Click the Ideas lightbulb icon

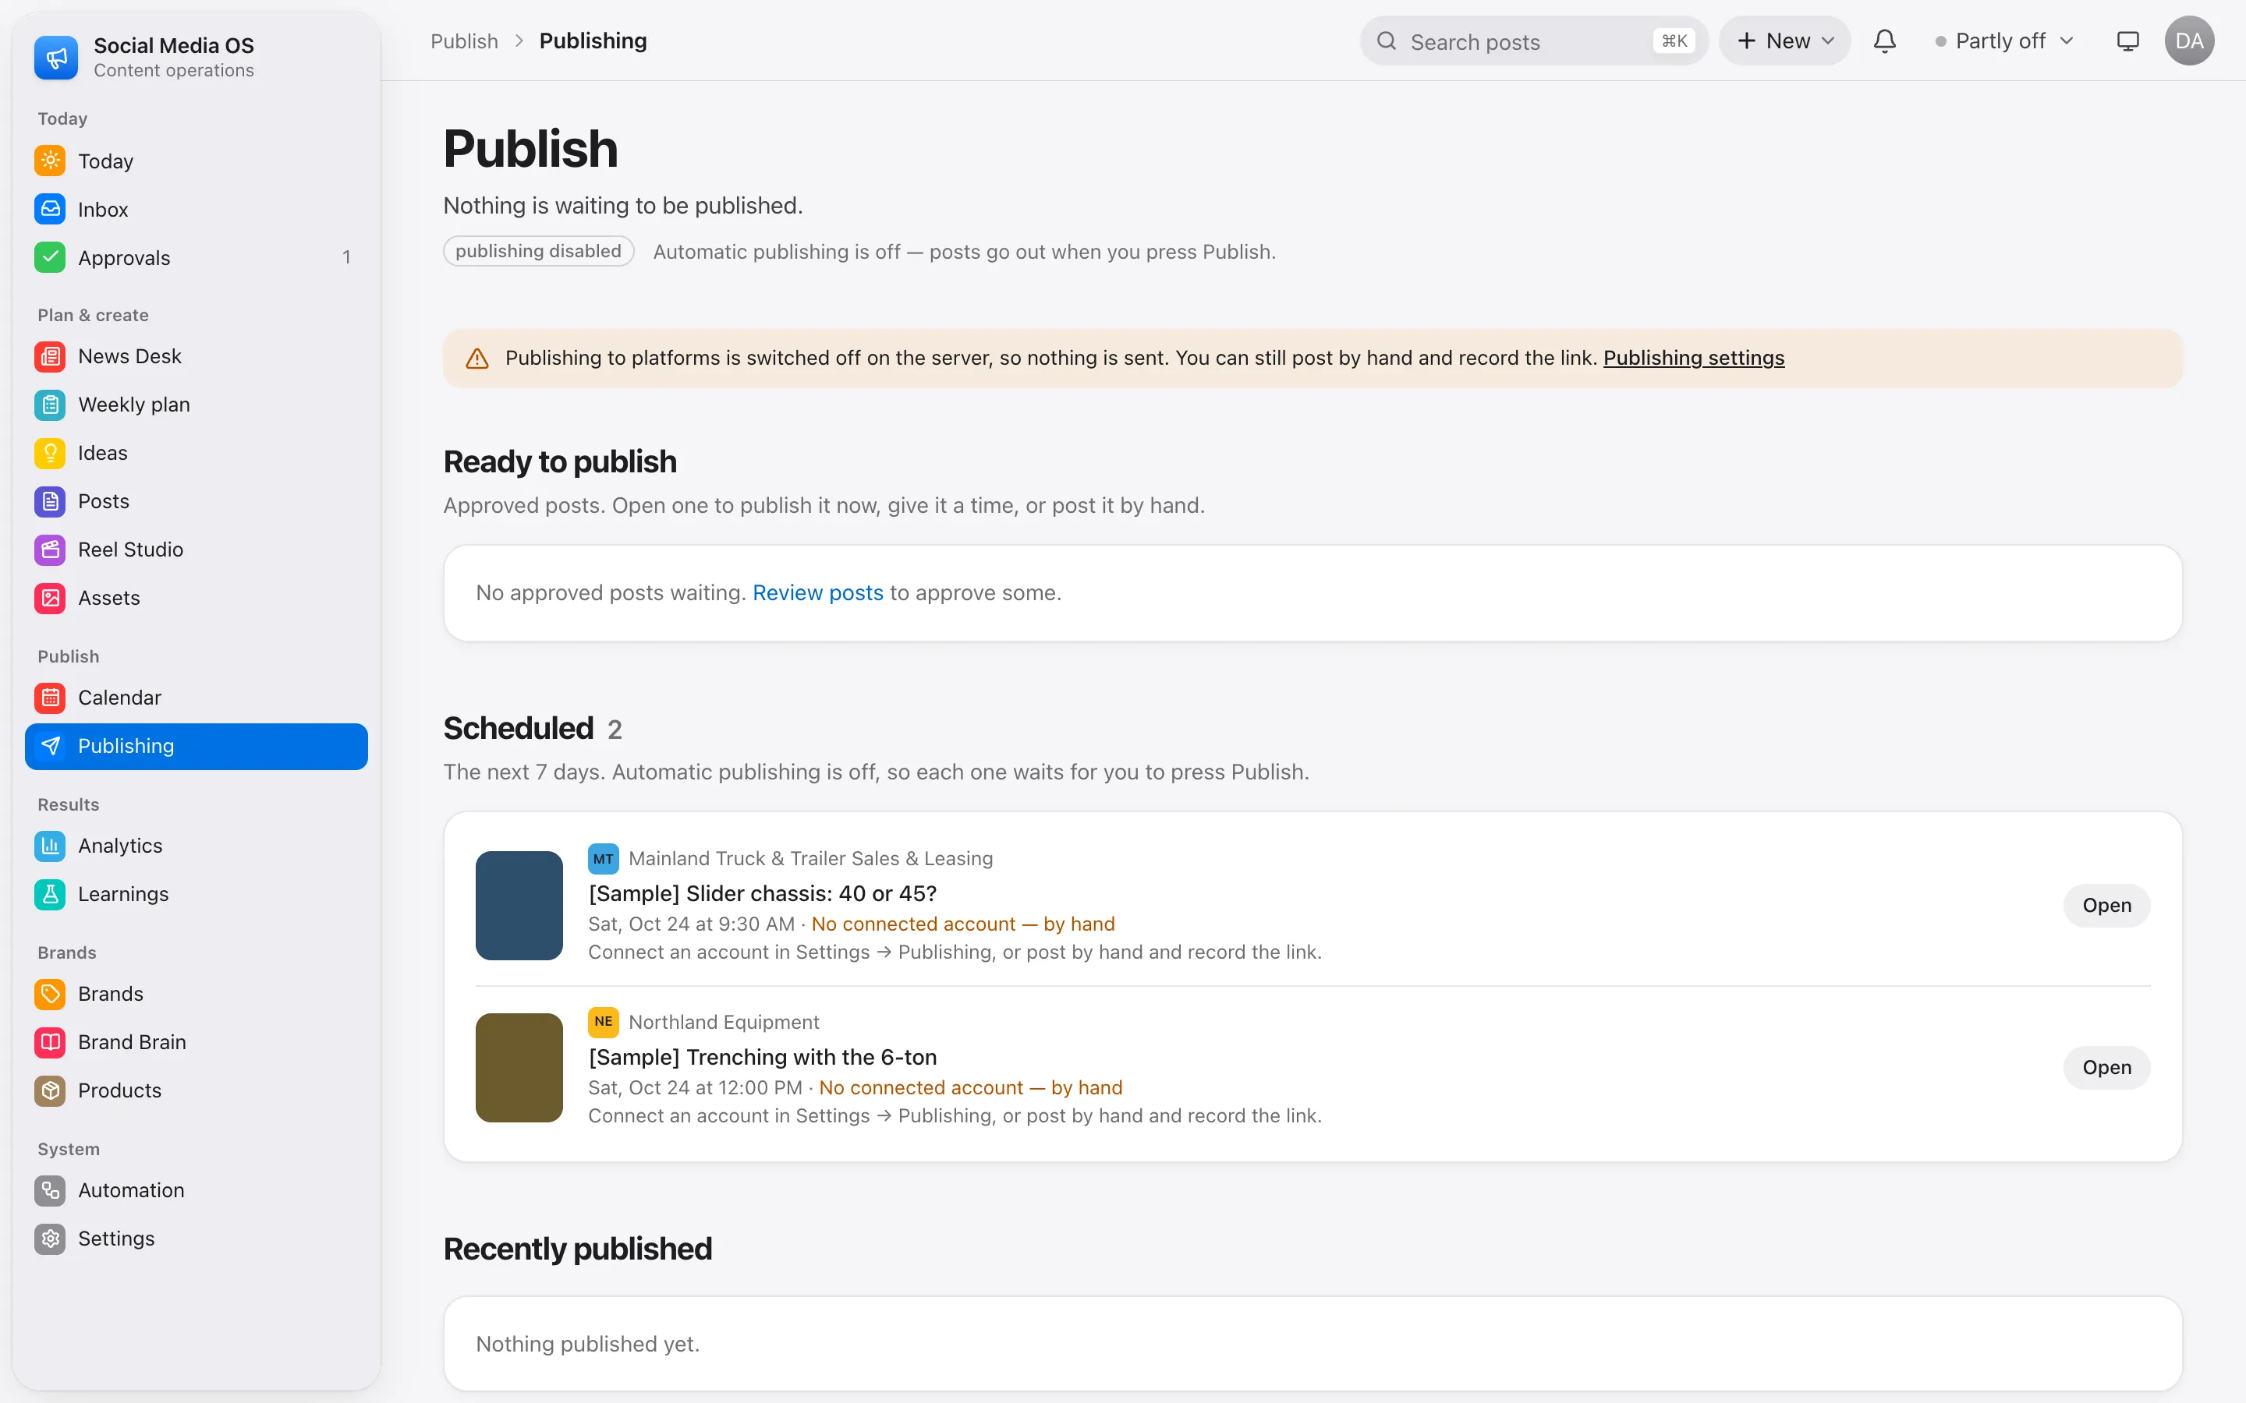tap(50, 453)
